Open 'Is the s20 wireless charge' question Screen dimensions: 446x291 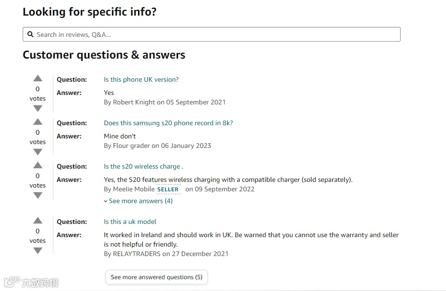tap(143, 167)
